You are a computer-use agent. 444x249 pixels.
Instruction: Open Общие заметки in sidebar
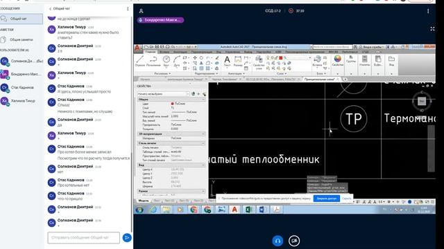click(x=22, y=40)
